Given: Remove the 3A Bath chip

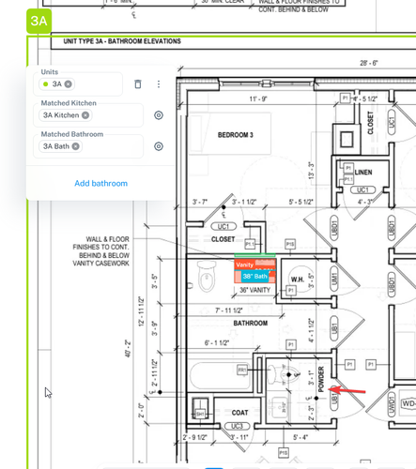Looking at the screenshot, I should (76, 146).
